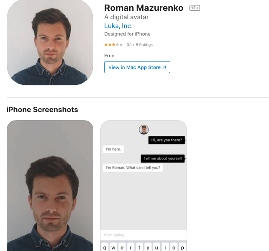Click "I'm Roman. What can I tell you?" bubble
Viewport: 269px width, 251px height.
pos(133,168)
